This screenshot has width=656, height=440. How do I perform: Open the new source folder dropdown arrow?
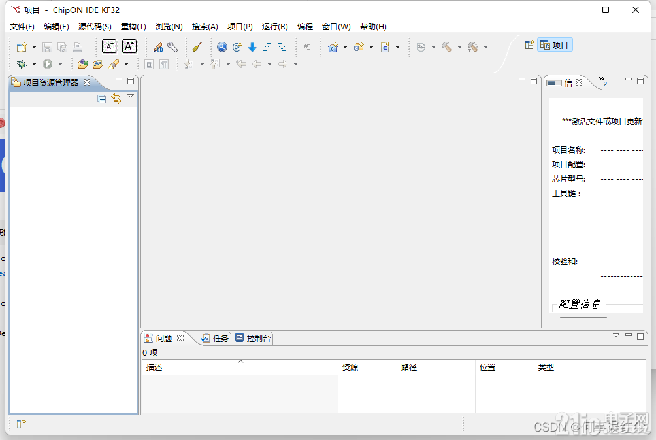(x=371, y=47)
